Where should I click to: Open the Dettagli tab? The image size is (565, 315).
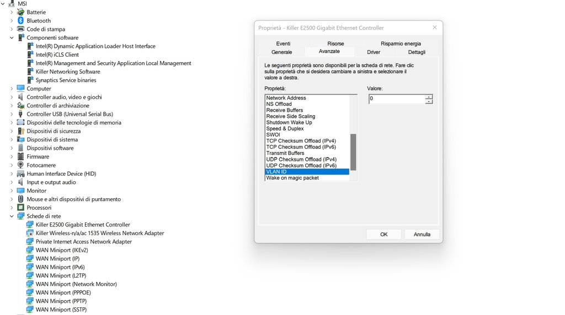click(417, 52)
